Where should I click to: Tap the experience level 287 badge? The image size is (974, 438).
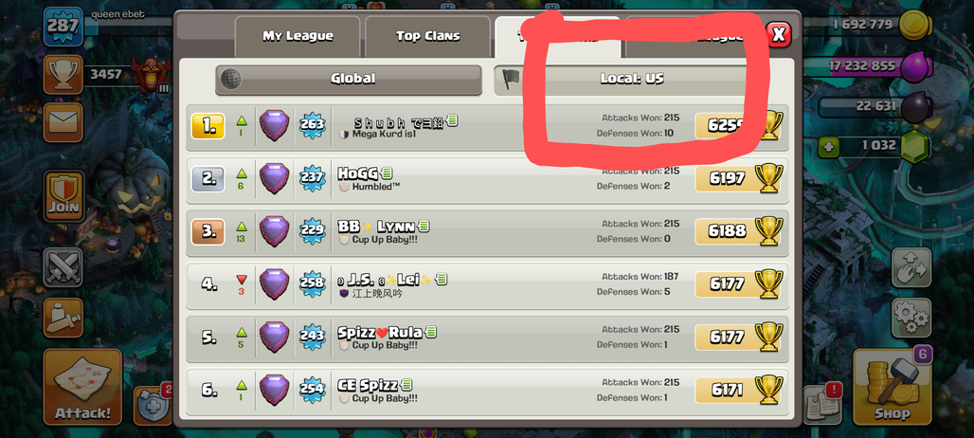click(63, 27)
